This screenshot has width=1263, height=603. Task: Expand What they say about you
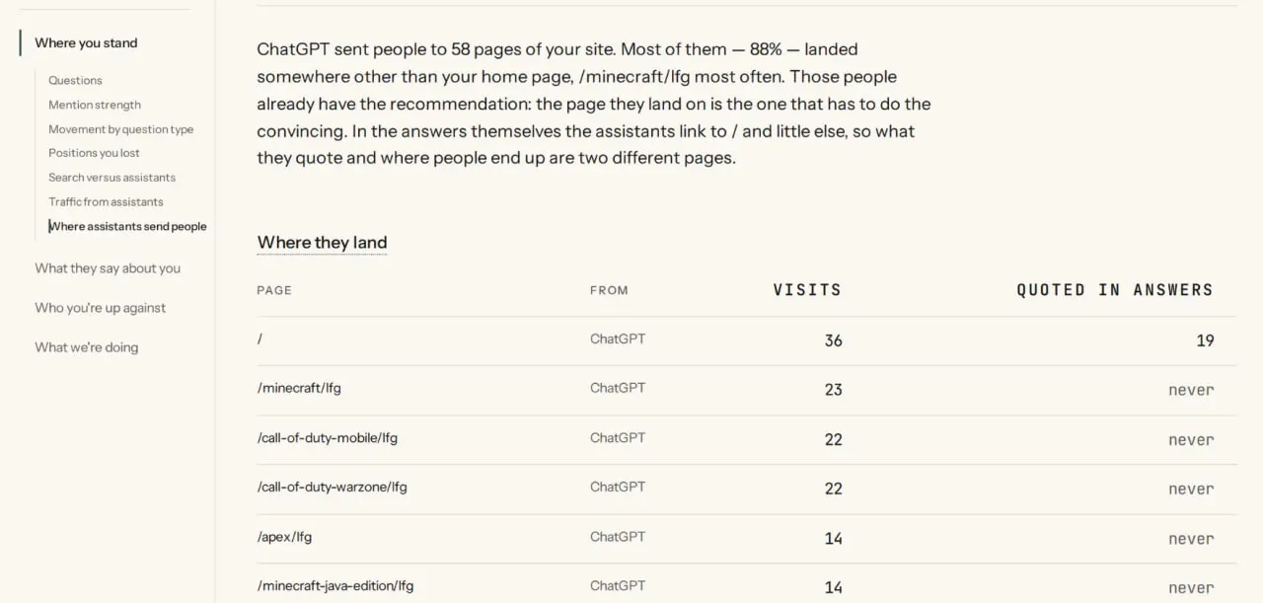(x=108, y=267)
